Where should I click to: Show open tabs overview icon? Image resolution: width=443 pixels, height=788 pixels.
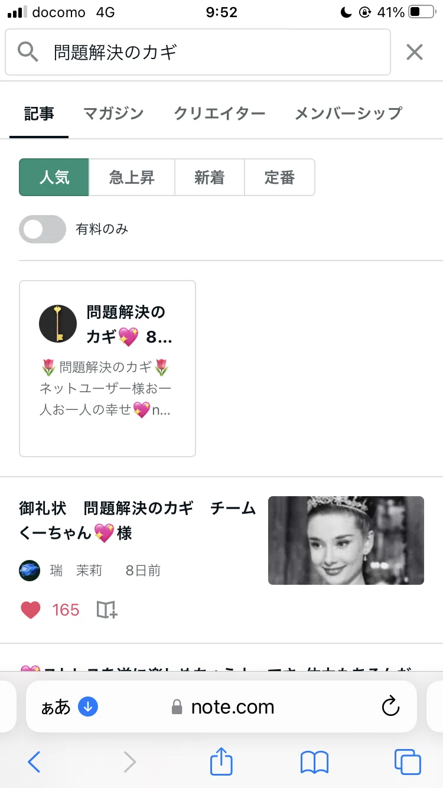click(x=408, y=762)
